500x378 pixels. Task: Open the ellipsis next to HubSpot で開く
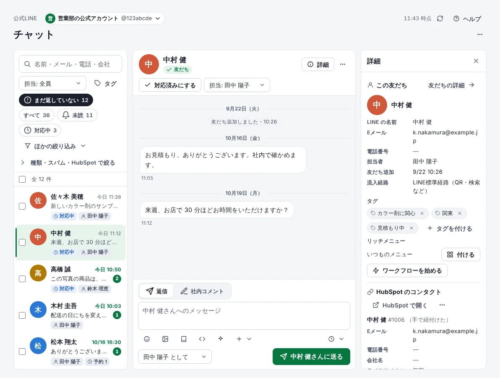point(442,305)
